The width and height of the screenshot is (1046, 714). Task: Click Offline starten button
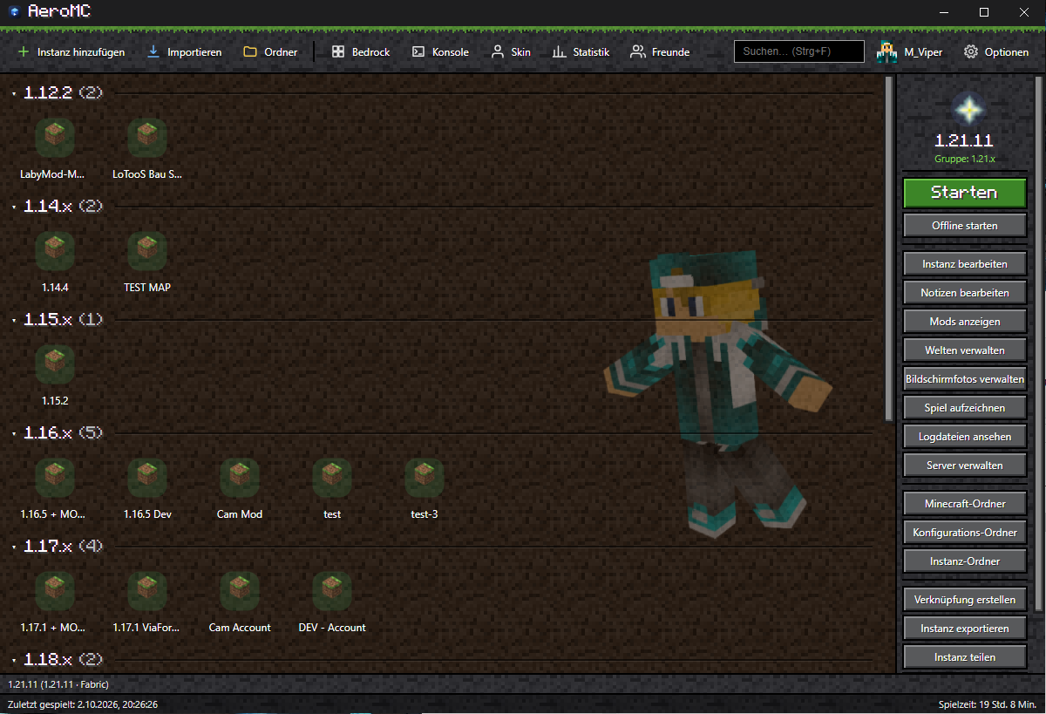pyautogui.click(x=964, y=225)
